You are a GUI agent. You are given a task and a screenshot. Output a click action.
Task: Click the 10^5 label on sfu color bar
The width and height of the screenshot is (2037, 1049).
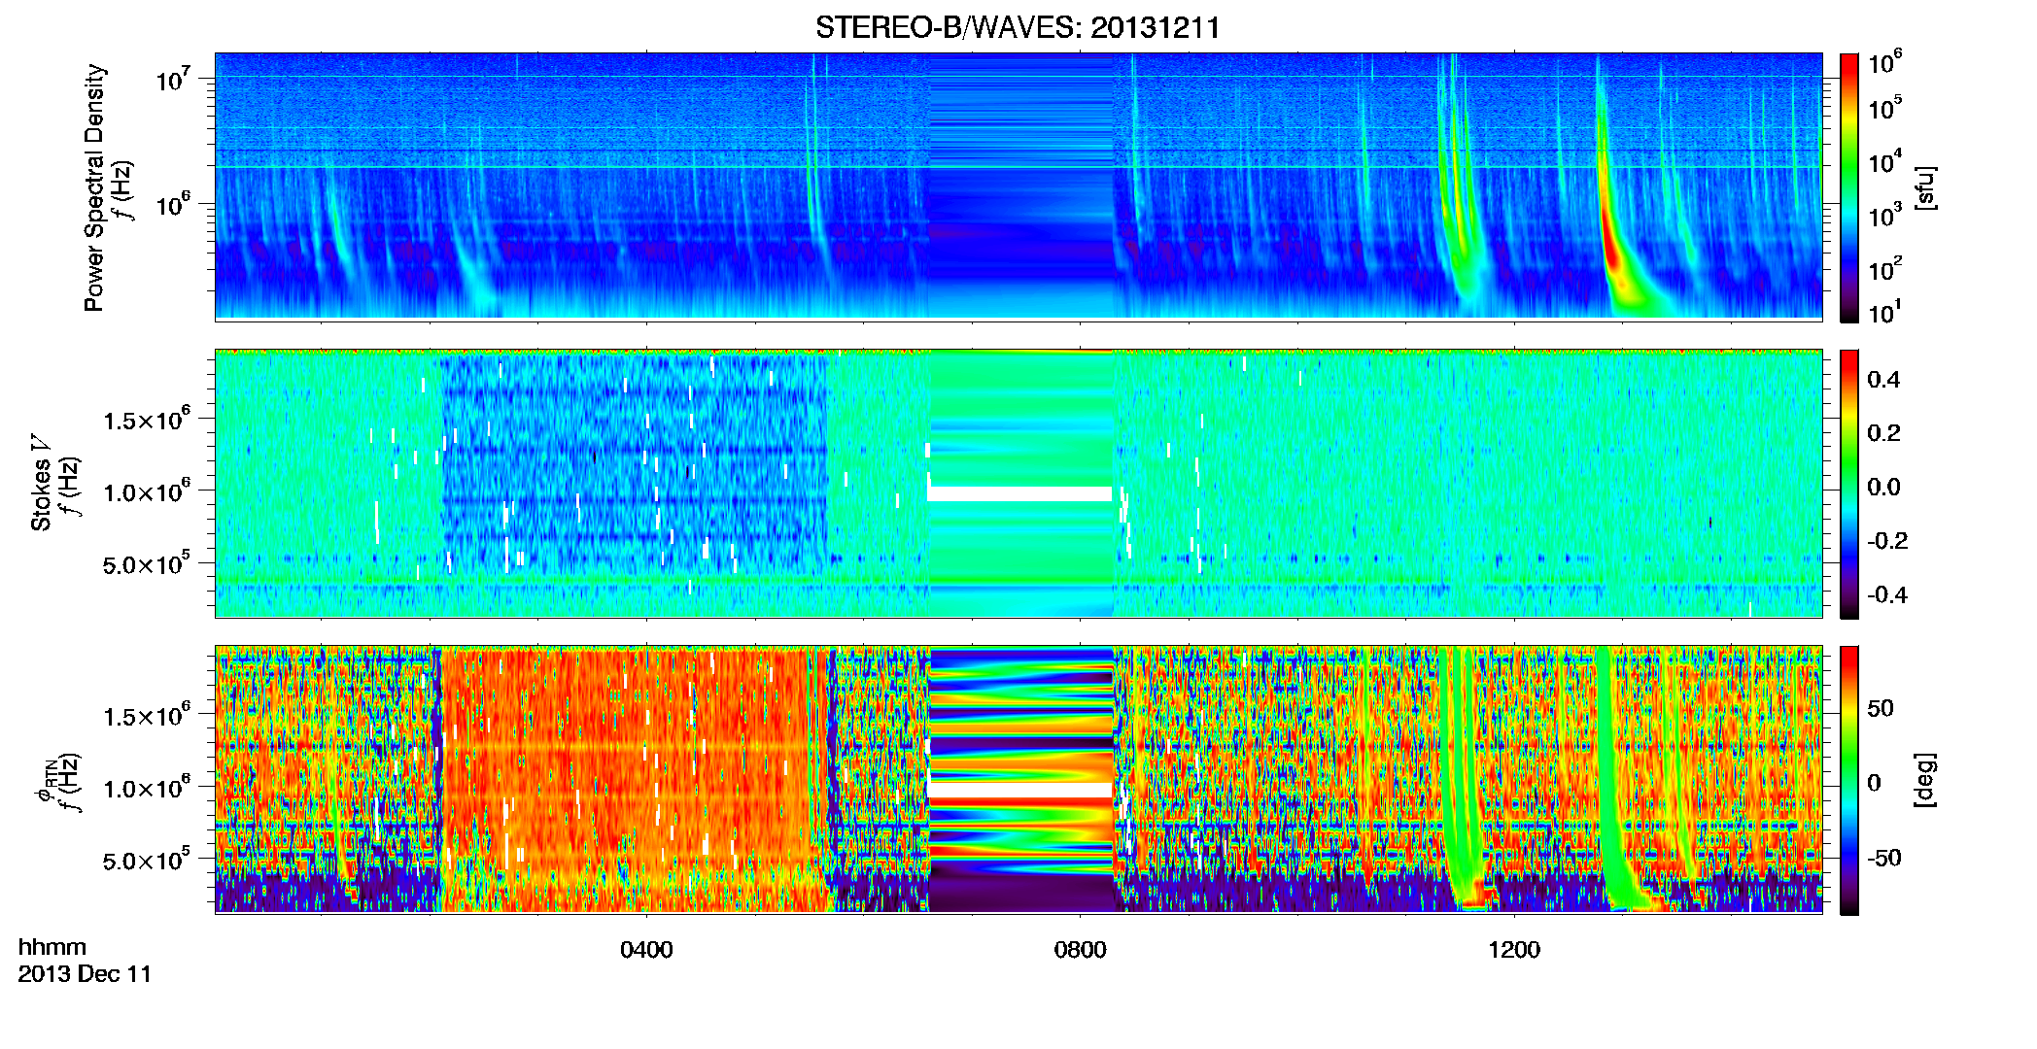1885,108
